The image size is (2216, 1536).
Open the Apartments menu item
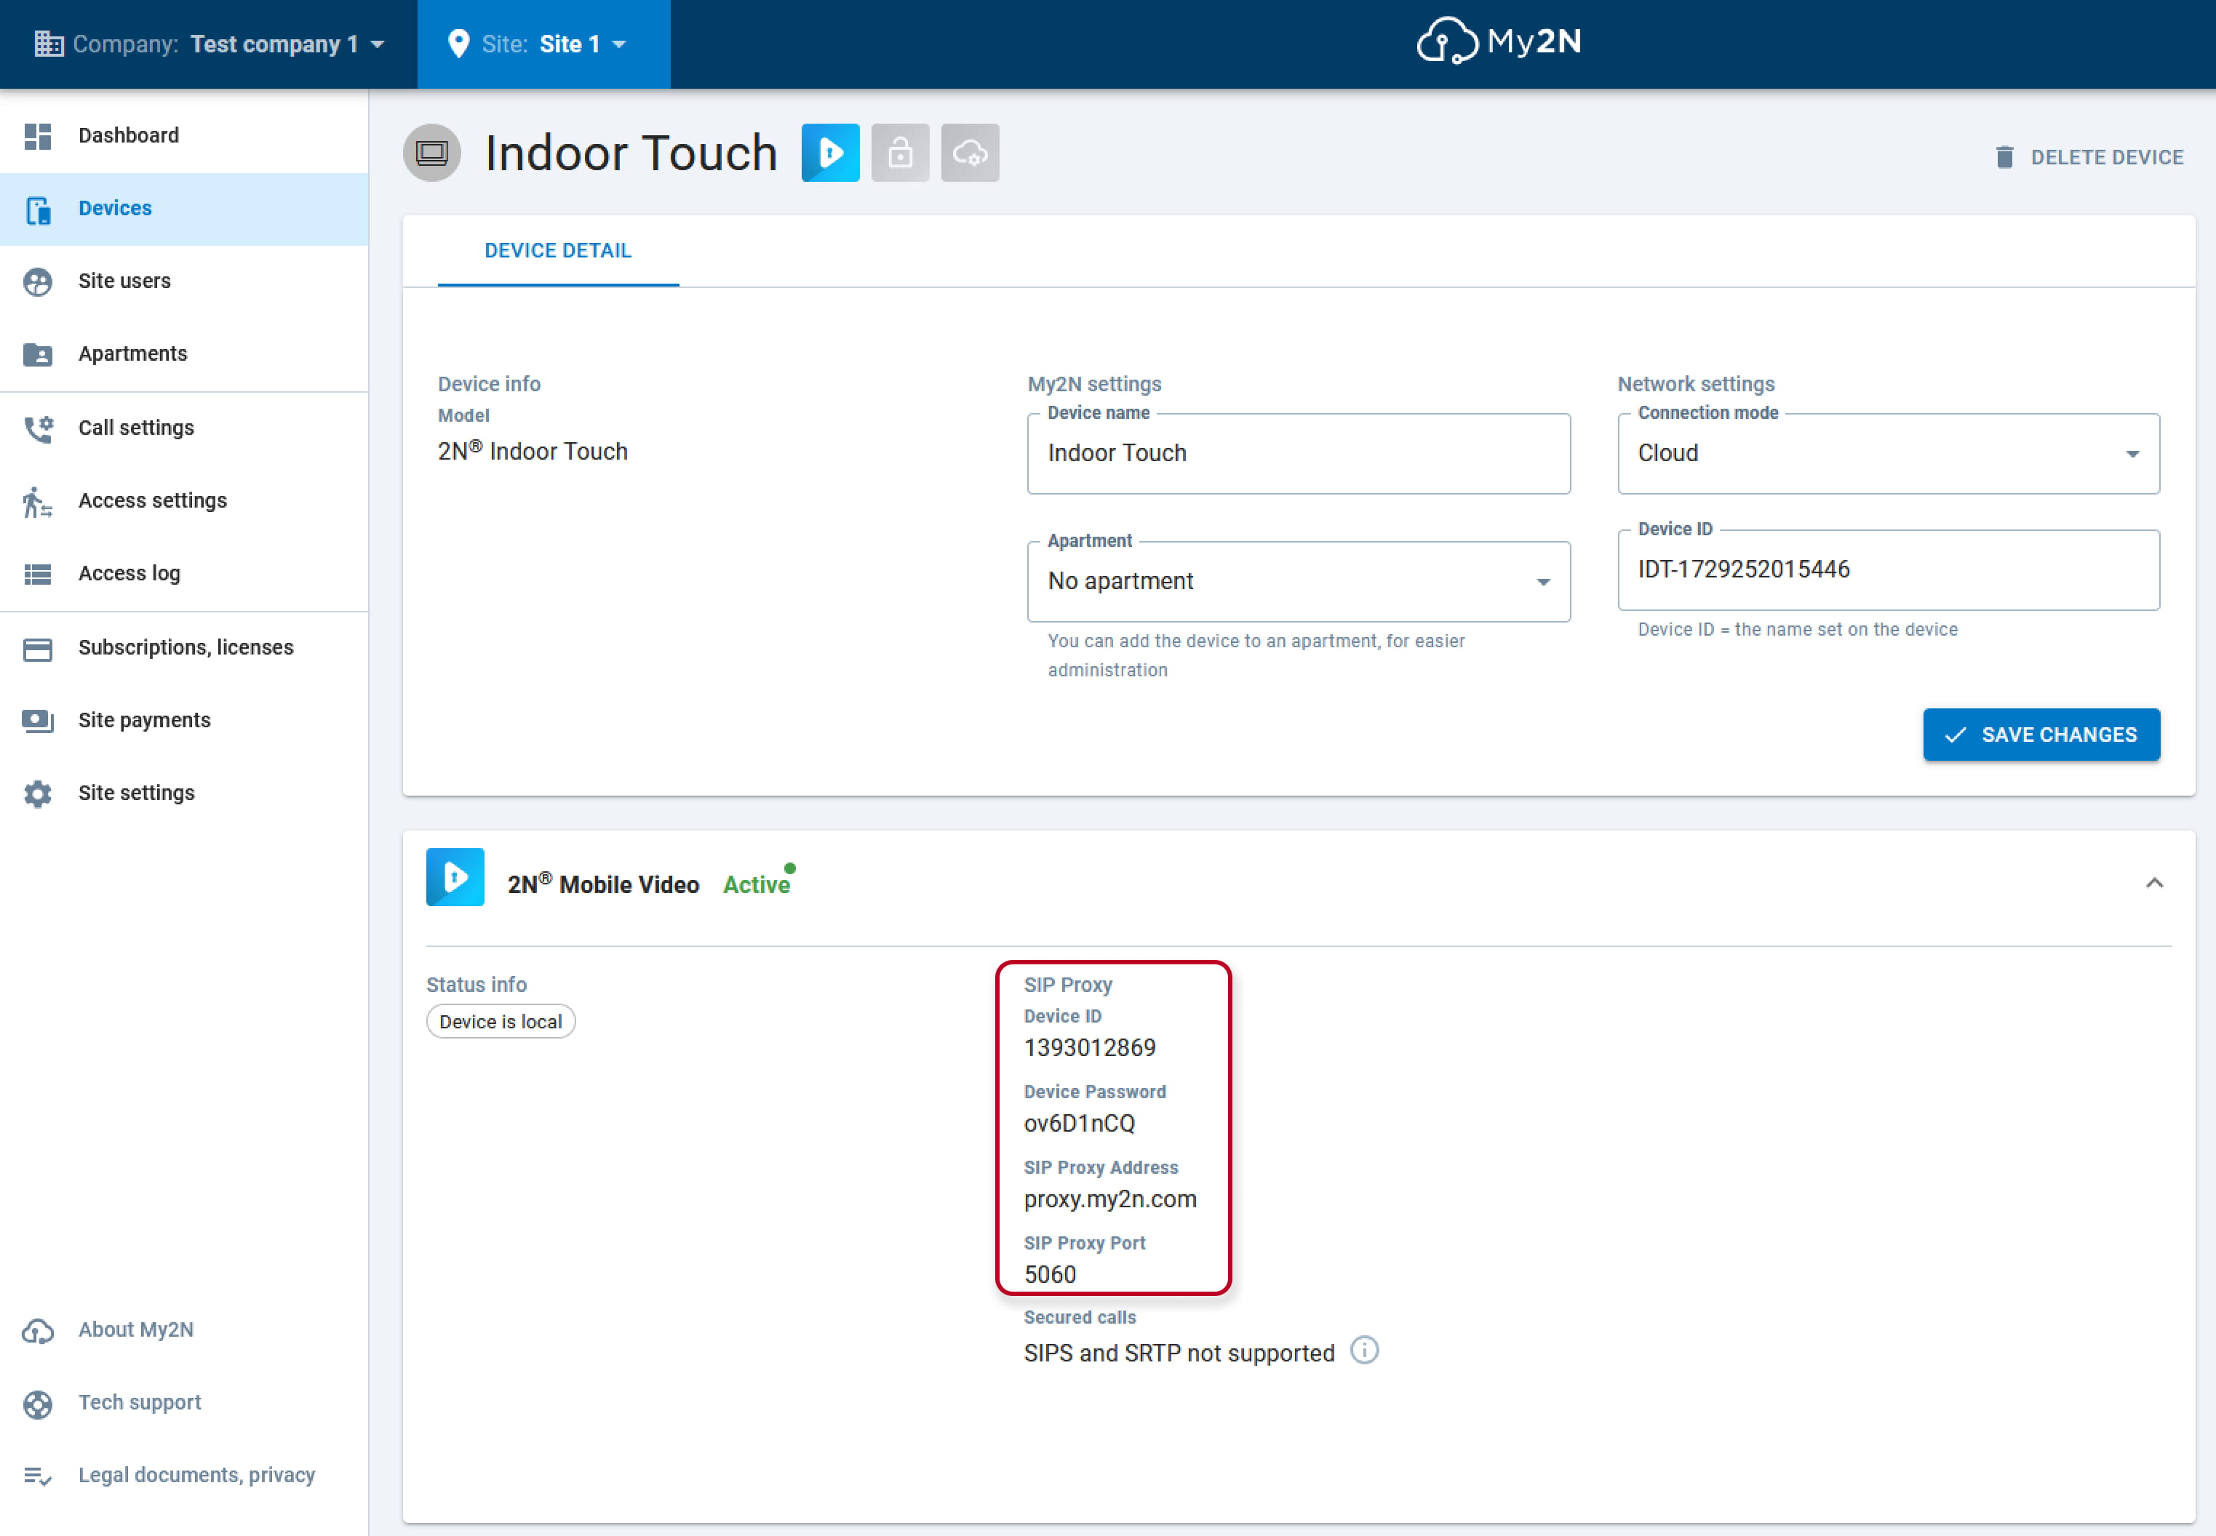click(x=184, y=354)
